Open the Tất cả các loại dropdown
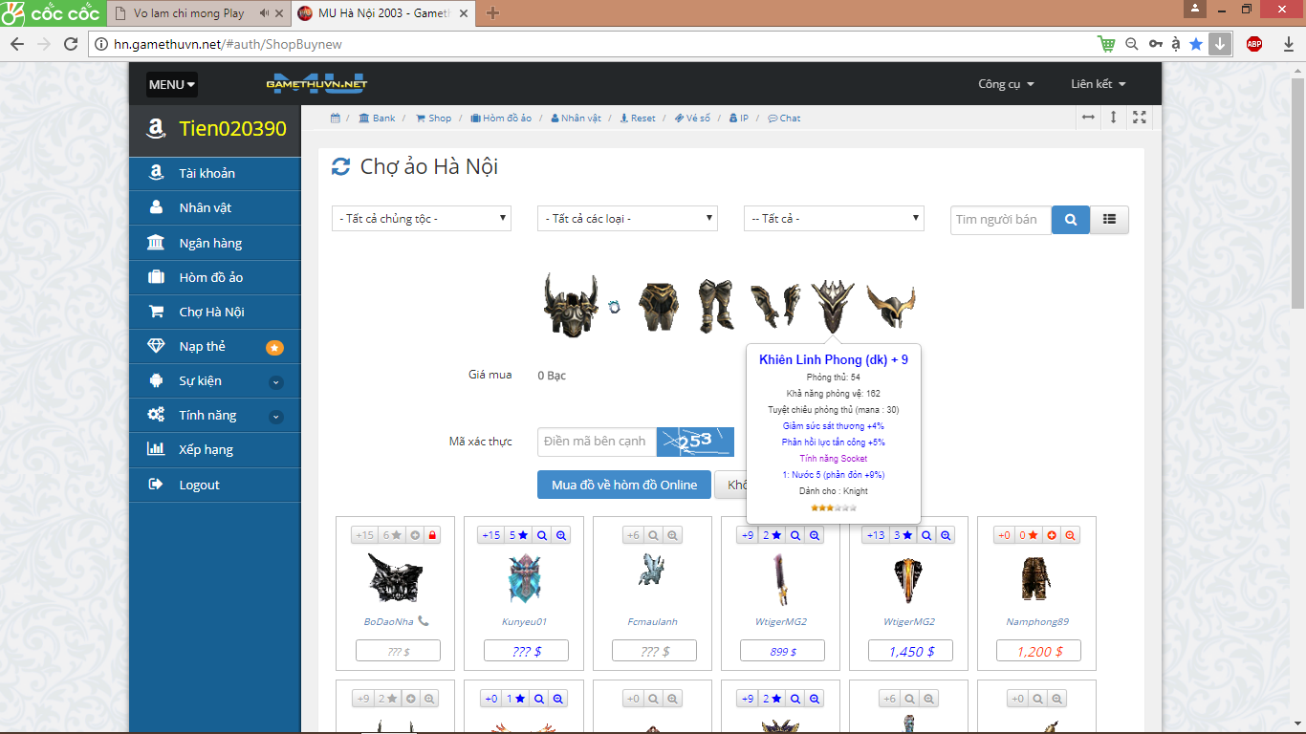The image size is (1306, 734). tap(627, 218)
